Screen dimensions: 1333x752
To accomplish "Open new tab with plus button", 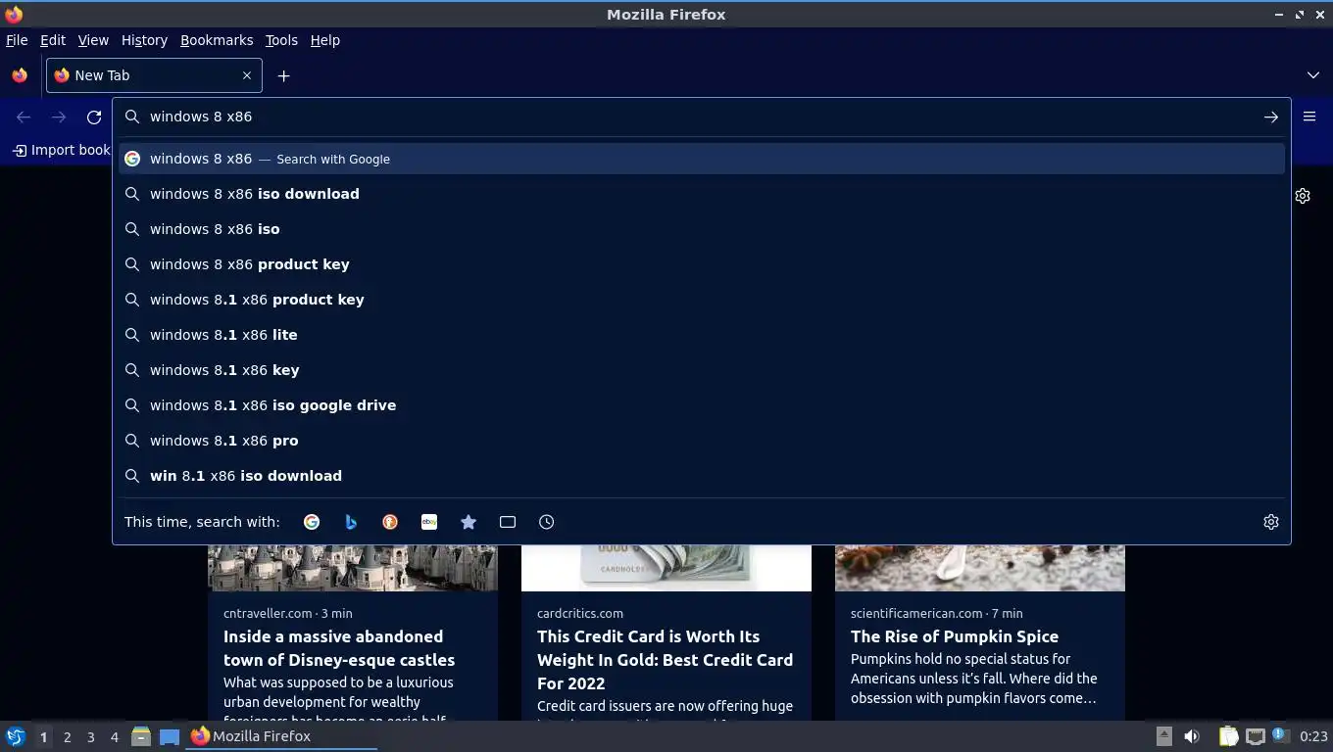I will coord(283,75).
